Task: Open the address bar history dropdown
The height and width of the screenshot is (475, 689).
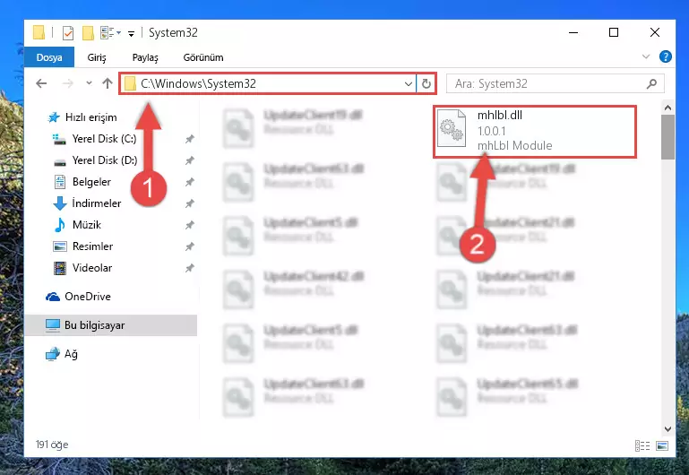Action: tap(409, 83)
